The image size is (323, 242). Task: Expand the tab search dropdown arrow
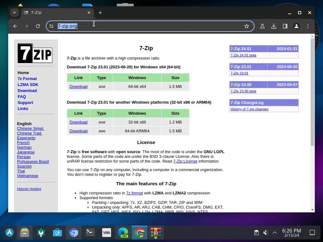click(x=15, y=13)
